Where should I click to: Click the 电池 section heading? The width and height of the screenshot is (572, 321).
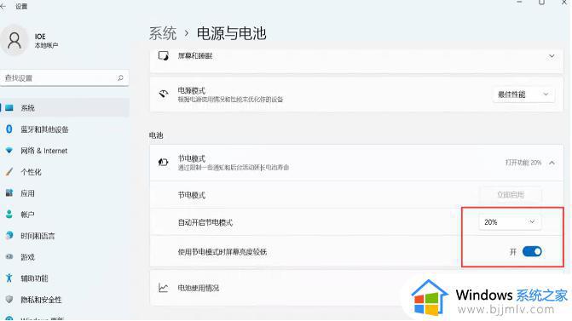tap(156, 135)
